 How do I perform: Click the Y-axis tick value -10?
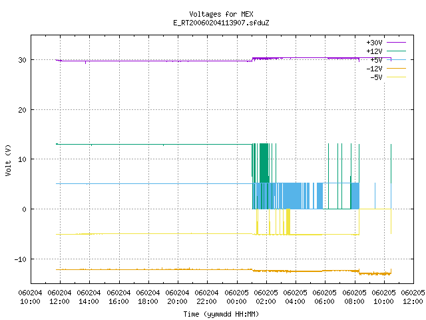[21, 259]
